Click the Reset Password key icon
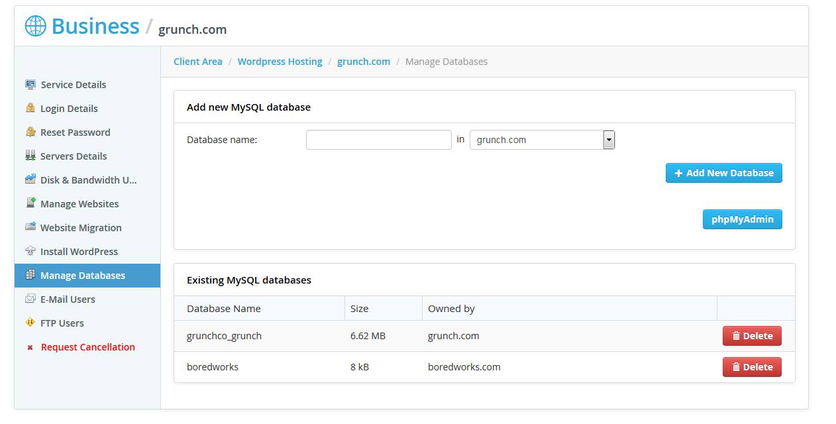 [x=30, y=132]
